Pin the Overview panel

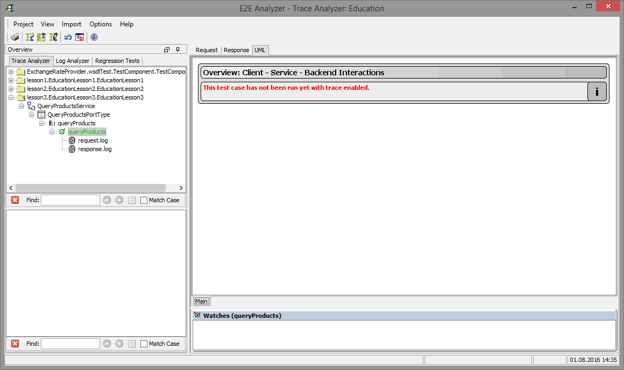click(178, 49)
